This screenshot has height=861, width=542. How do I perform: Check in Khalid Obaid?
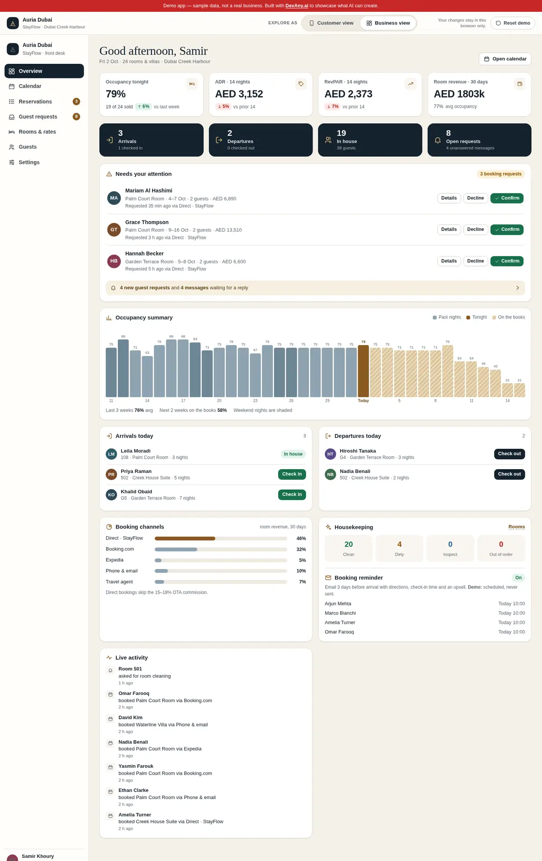292,495
